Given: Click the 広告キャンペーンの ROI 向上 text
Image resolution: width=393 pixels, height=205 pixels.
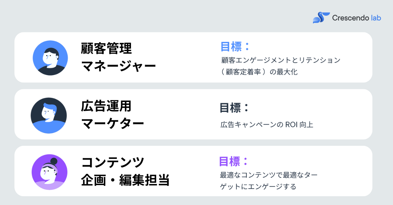Looking at the screenshot, I should 267,125.
